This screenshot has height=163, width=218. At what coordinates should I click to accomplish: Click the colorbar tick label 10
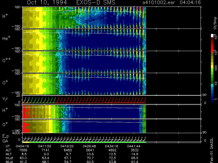[216, 83]
